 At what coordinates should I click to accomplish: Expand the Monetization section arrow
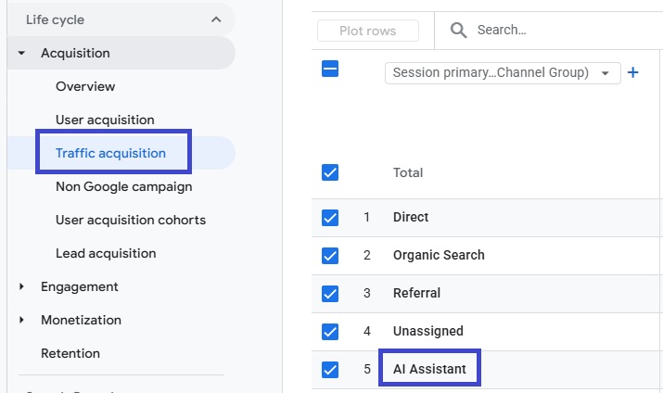pos(21,320)
